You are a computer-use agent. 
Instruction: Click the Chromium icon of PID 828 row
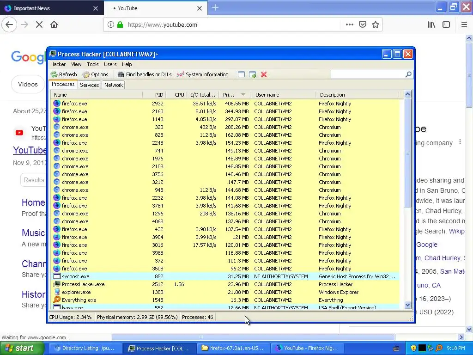click(57, 135)
